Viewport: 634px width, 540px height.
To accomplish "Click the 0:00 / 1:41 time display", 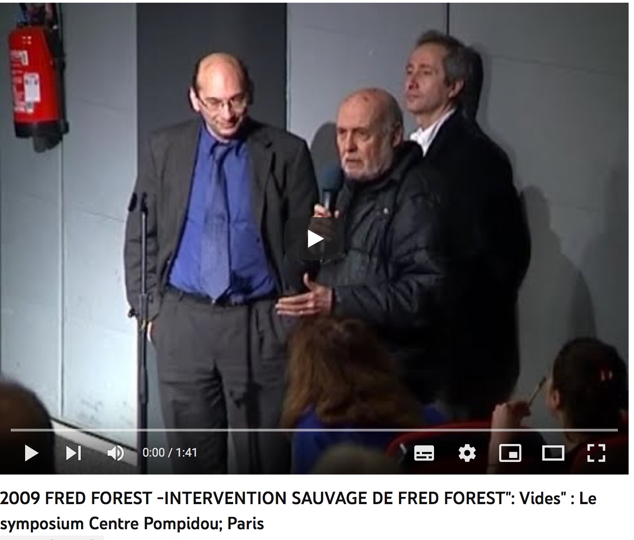I will 170,453.
